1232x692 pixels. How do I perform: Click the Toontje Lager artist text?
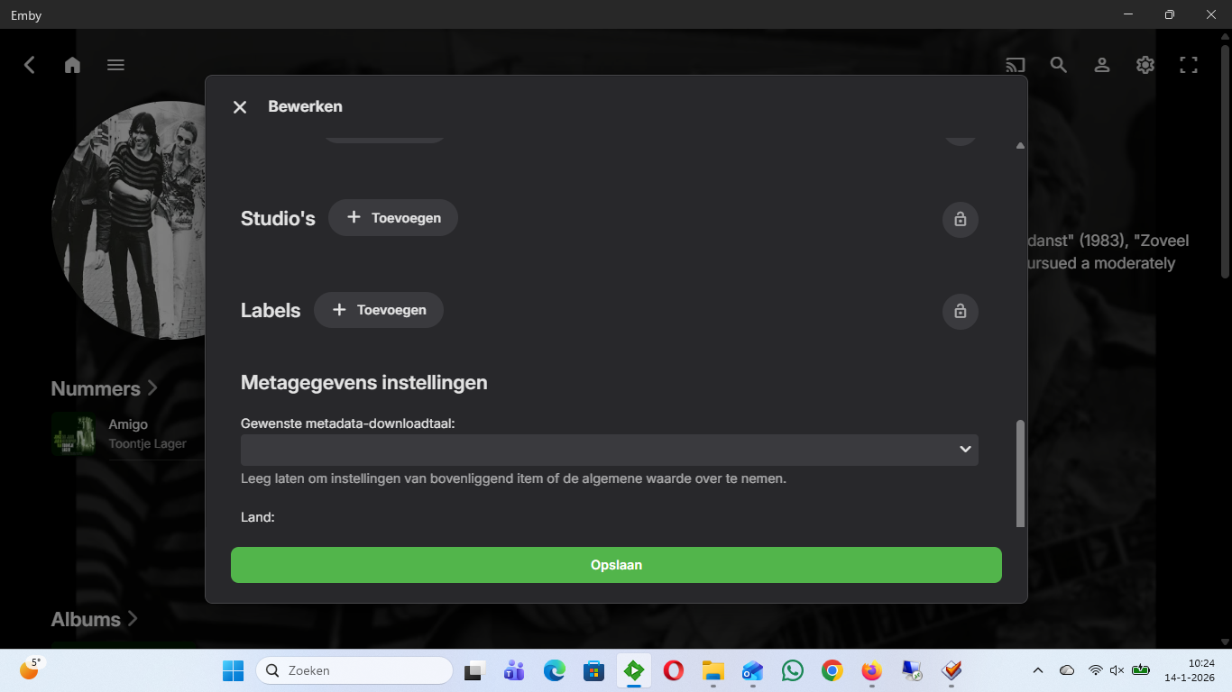(148, 443)
